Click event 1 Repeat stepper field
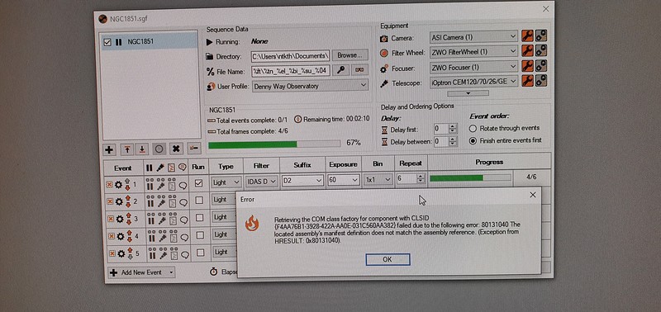Image resolution: width=661 pixels, height=312 pixels. click(411, 178)
